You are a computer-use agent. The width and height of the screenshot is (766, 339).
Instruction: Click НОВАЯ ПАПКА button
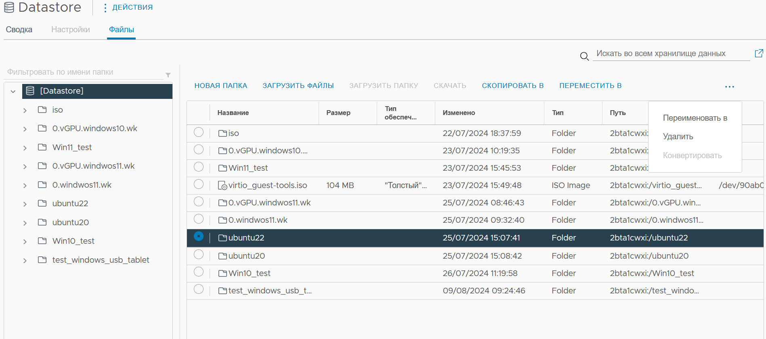(221, 86)
